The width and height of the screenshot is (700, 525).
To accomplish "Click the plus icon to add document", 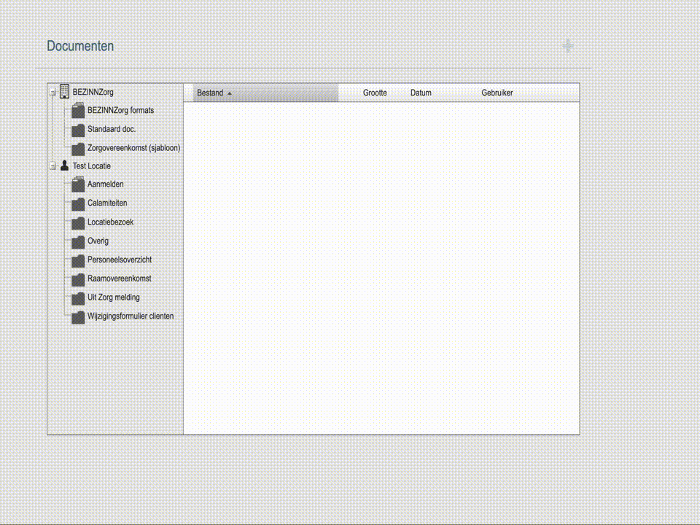I will point(568,47).
